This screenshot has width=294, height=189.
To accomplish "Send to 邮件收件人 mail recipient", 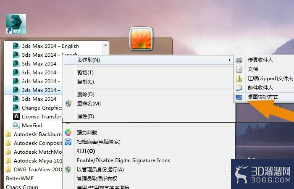I will click(260, 87).
